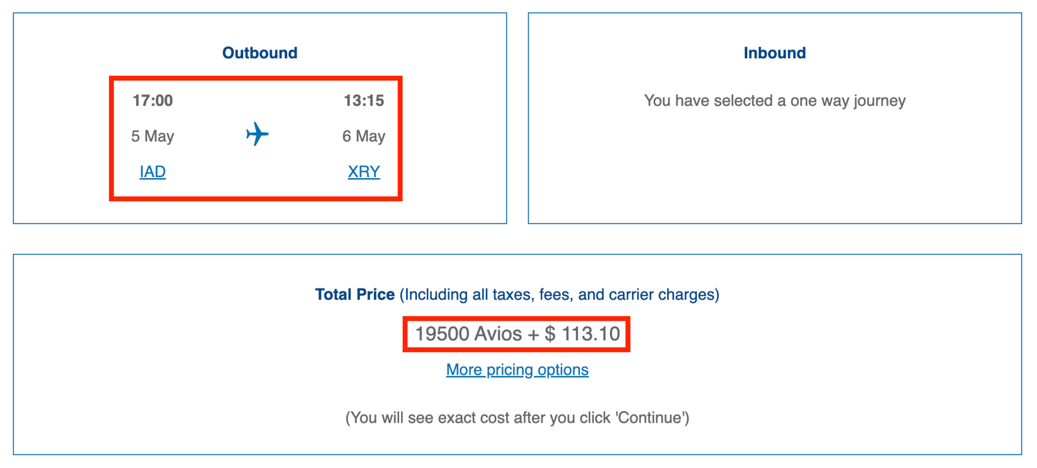Viewport: 1037px width, 468px height.
Task: Click the Total Price heading
Action: (x=355, y=294)
